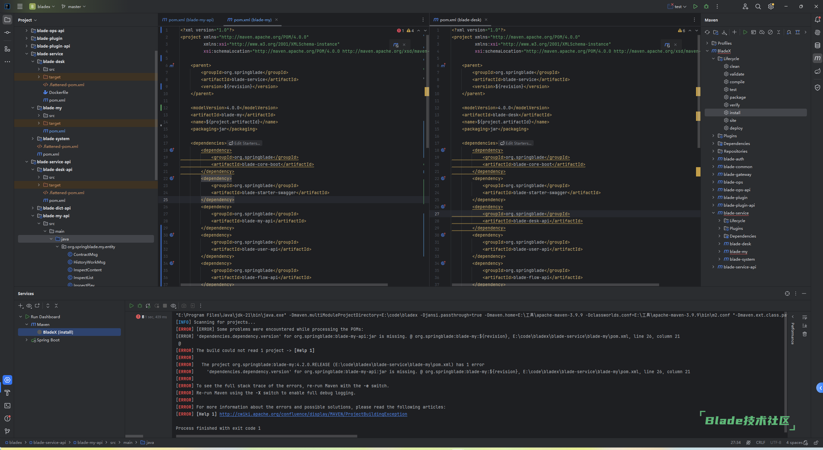Click Edit Starters in blade-desk pom

(516, 143)
